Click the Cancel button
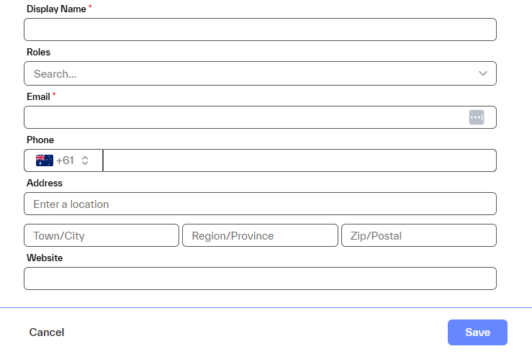This screenshot has height=354, width=532. pos(47,332)
